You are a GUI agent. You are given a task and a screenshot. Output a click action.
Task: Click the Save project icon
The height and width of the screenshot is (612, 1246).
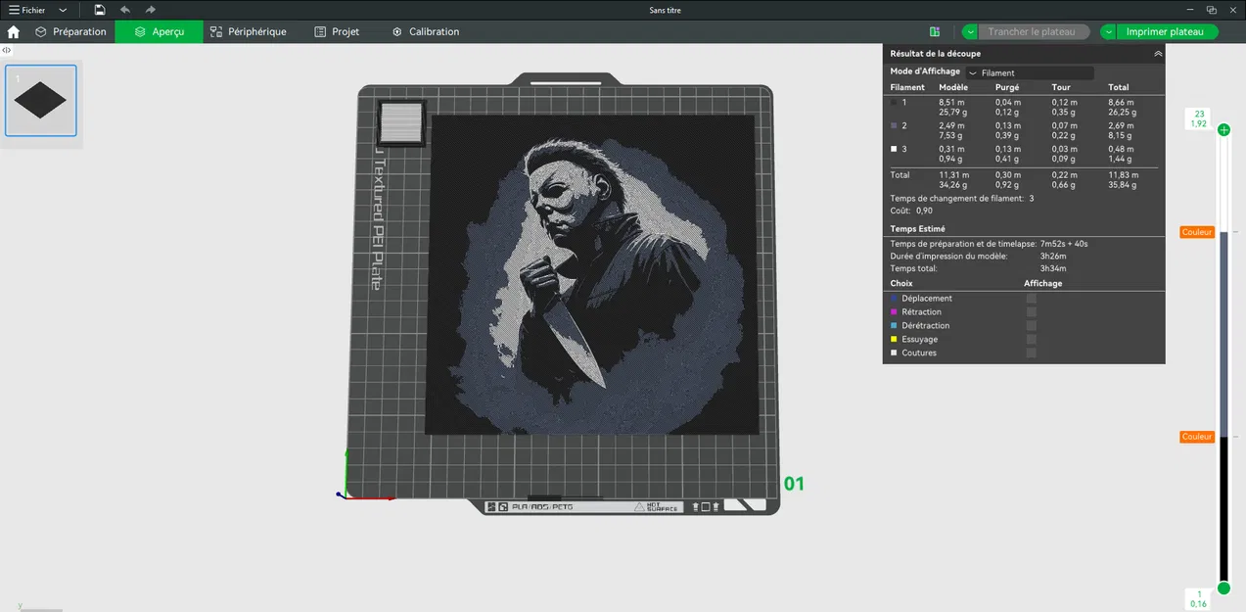coord(100,10)
